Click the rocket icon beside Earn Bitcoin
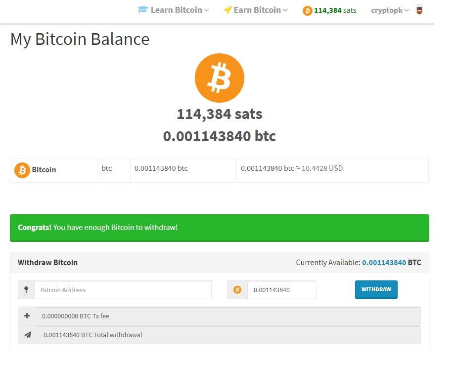Screen dimensions: 455x387 [228, 10]
